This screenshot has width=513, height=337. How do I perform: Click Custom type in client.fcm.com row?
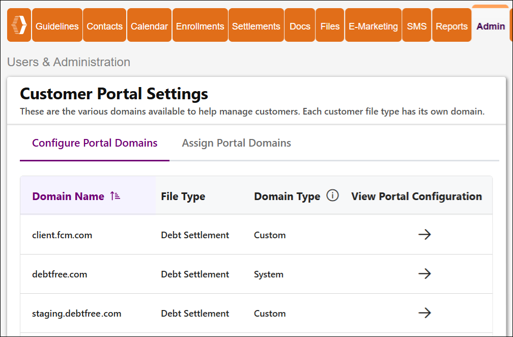270,235
